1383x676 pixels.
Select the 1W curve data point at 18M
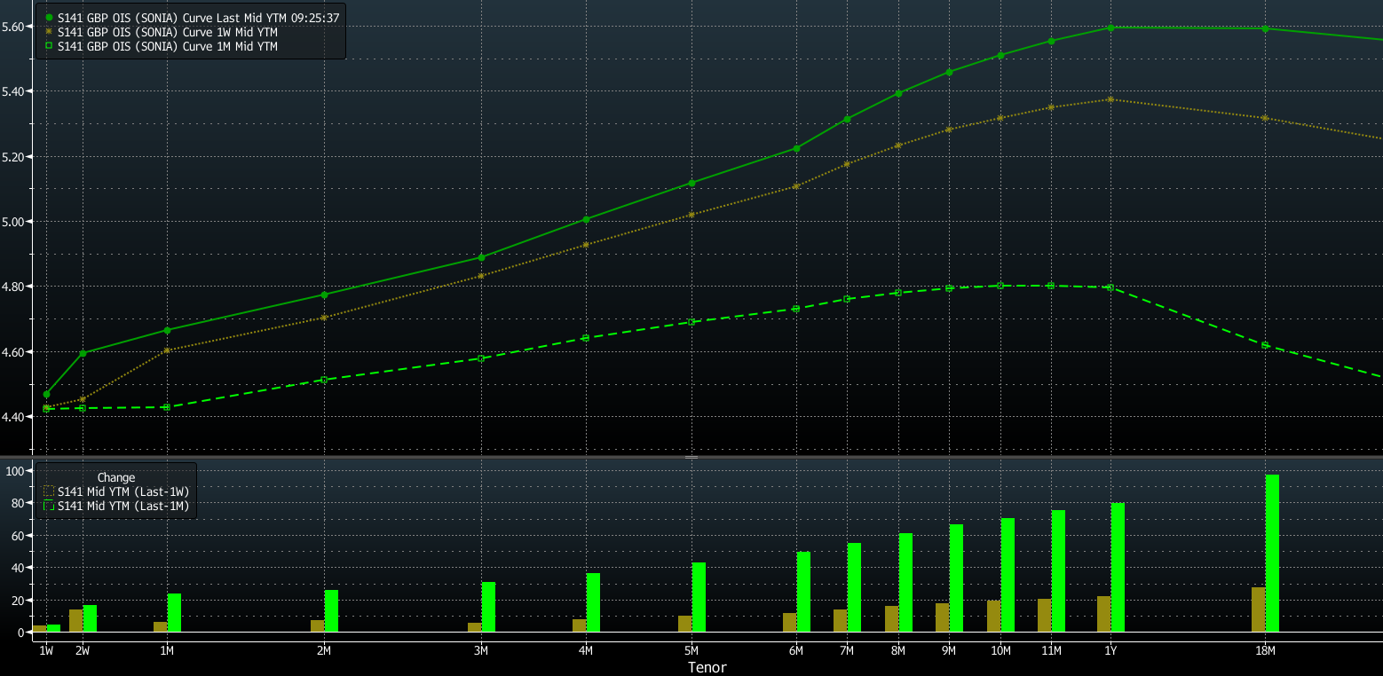coord(1265,118)
